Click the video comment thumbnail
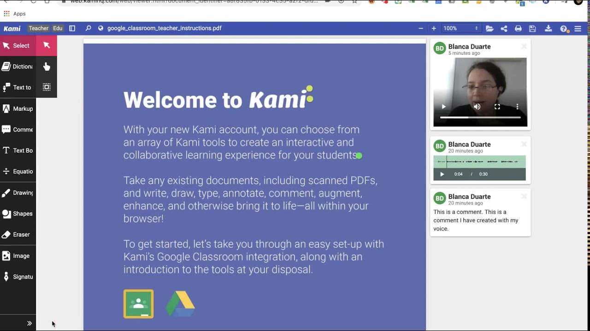This screenshot has width=590, height=331. [x=480, y=92]
